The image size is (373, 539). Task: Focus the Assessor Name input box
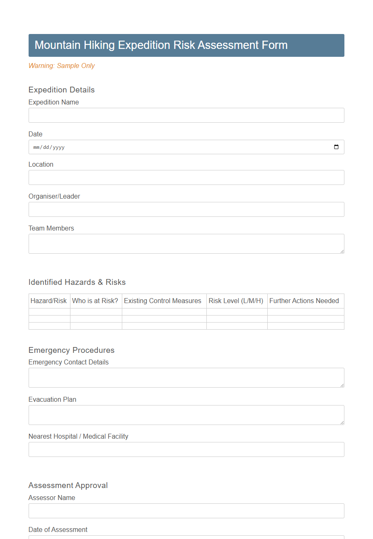coord(186,510)
